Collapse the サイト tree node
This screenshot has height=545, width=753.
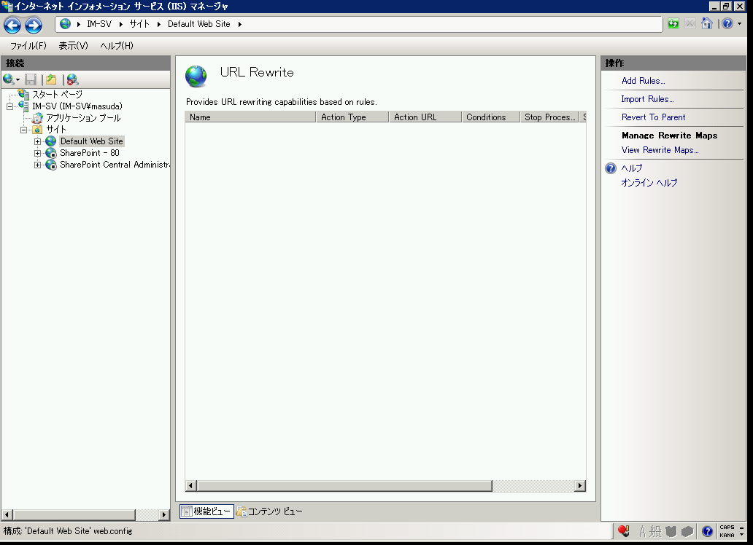coord(24,130)
